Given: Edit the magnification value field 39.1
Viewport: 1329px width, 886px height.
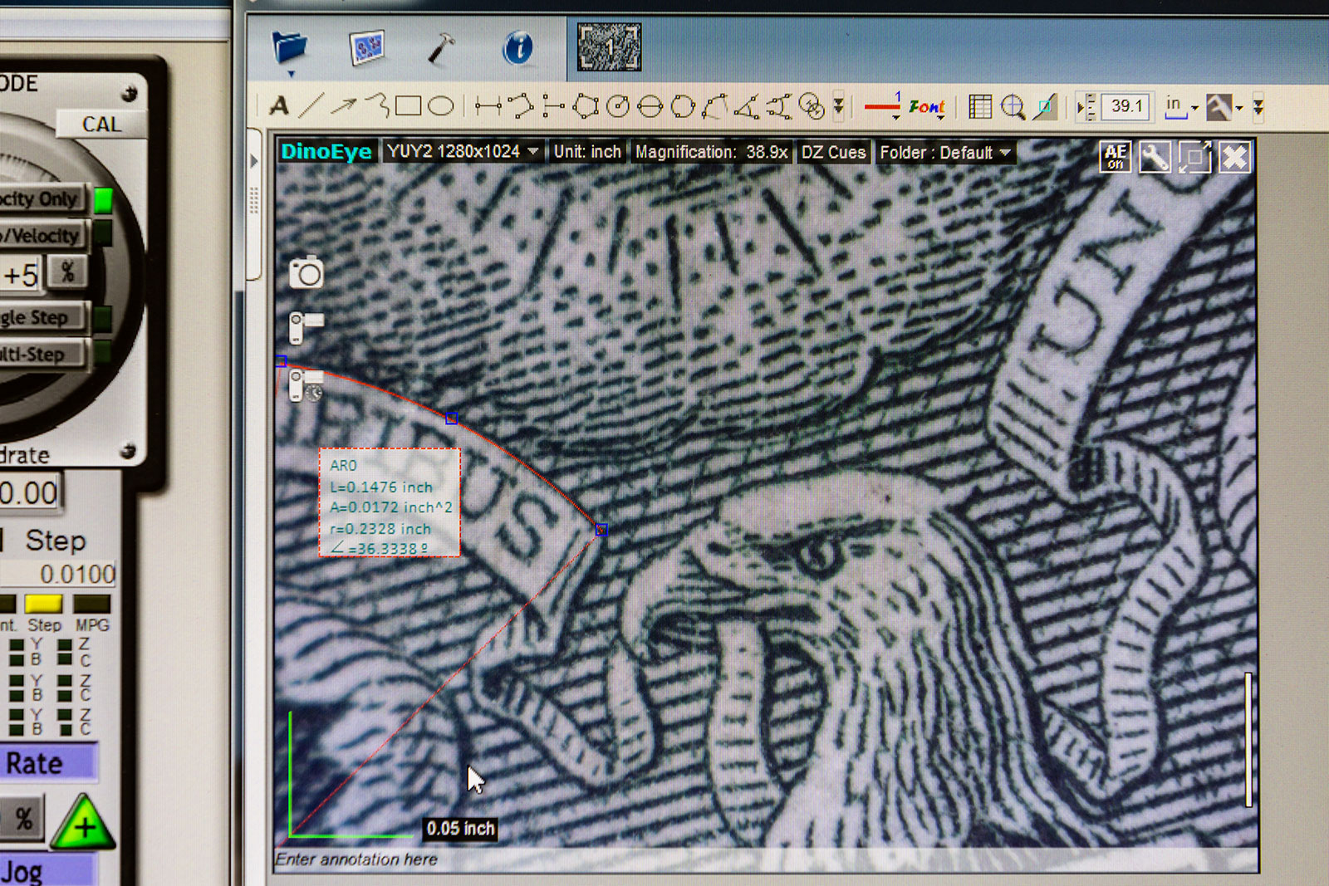Looking at the screenshot, I should click(x=1126, y=106).
